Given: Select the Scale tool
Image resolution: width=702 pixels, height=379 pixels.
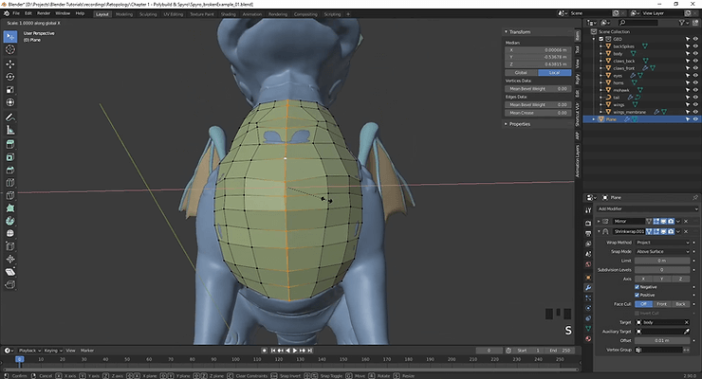Looking at the screenshot, I should (x=10, y=90).
